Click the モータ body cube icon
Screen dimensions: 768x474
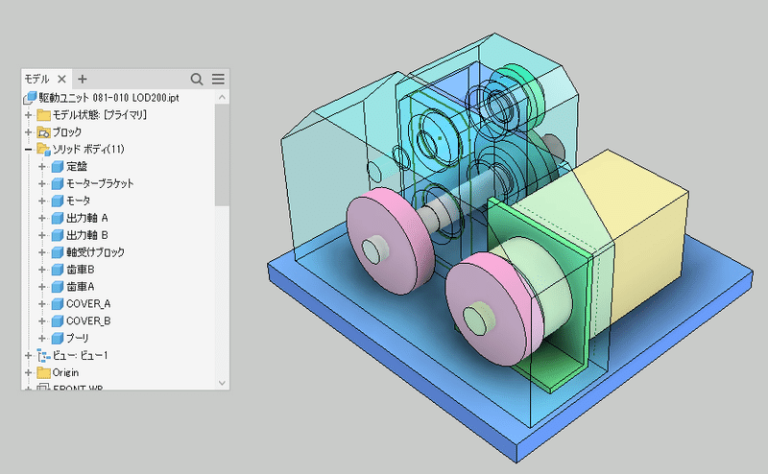(x=58, y=201)
